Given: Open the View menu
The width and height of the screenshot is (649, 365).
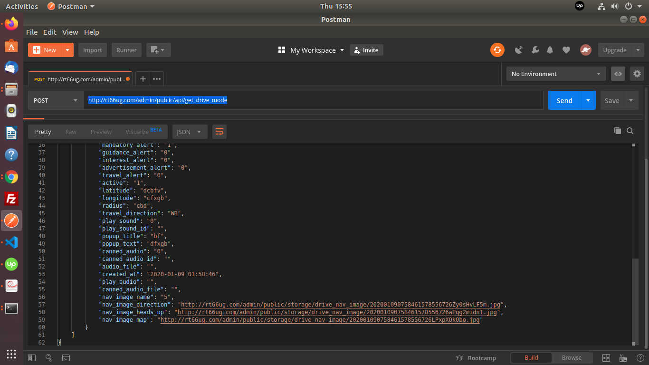Looking at the screenshot, I should pos(70,32).
